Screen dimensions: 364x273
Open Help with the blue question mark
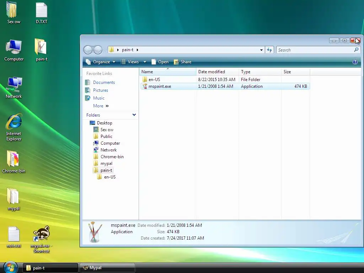click(x=355, y=62)
